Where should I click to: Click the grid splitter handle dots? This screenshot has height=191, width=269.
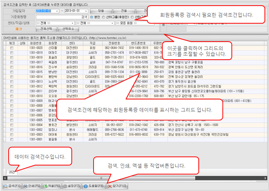[x=135, y=35]
